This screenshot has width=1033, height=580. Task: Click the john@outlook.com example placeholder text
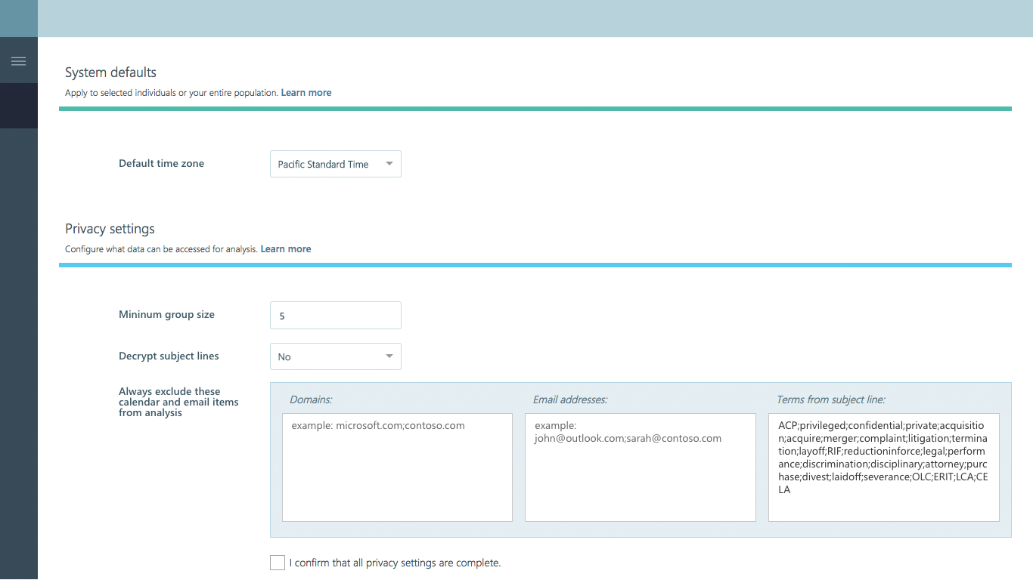627,438
